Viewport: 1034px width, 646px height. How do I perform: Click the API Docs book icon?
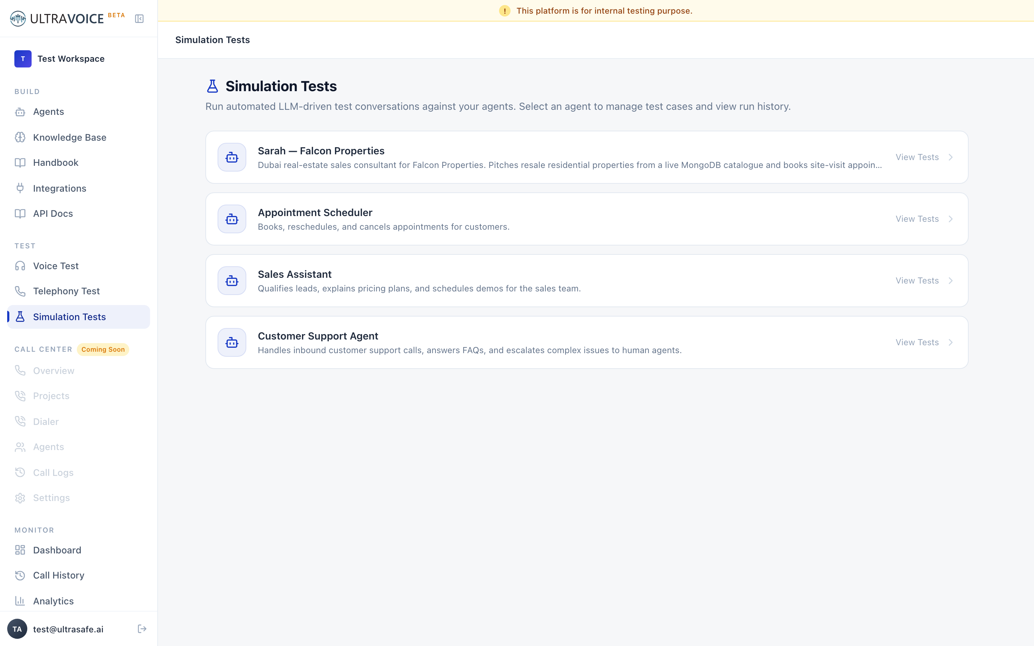[x=20, y=214]
